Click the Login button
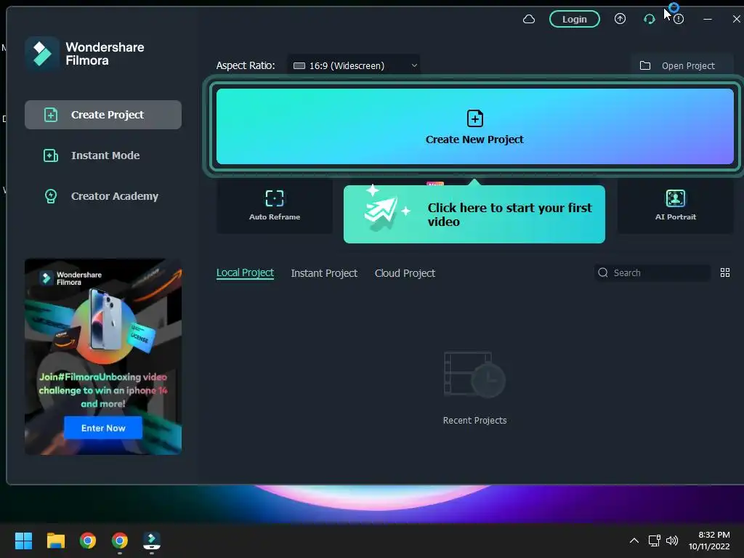 tap(574, 19)
